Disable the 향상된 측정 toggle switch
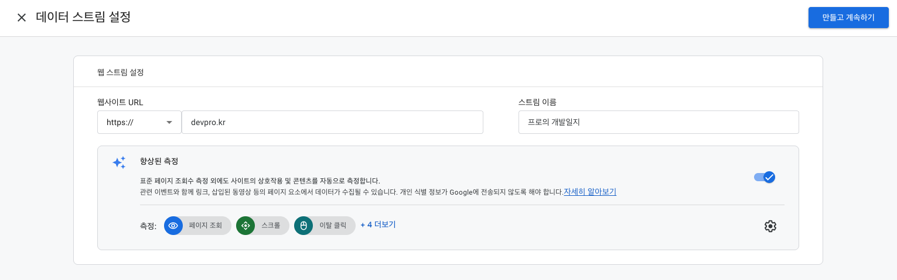Viewport: 897px width, 280px height. [x=765, y=177]
